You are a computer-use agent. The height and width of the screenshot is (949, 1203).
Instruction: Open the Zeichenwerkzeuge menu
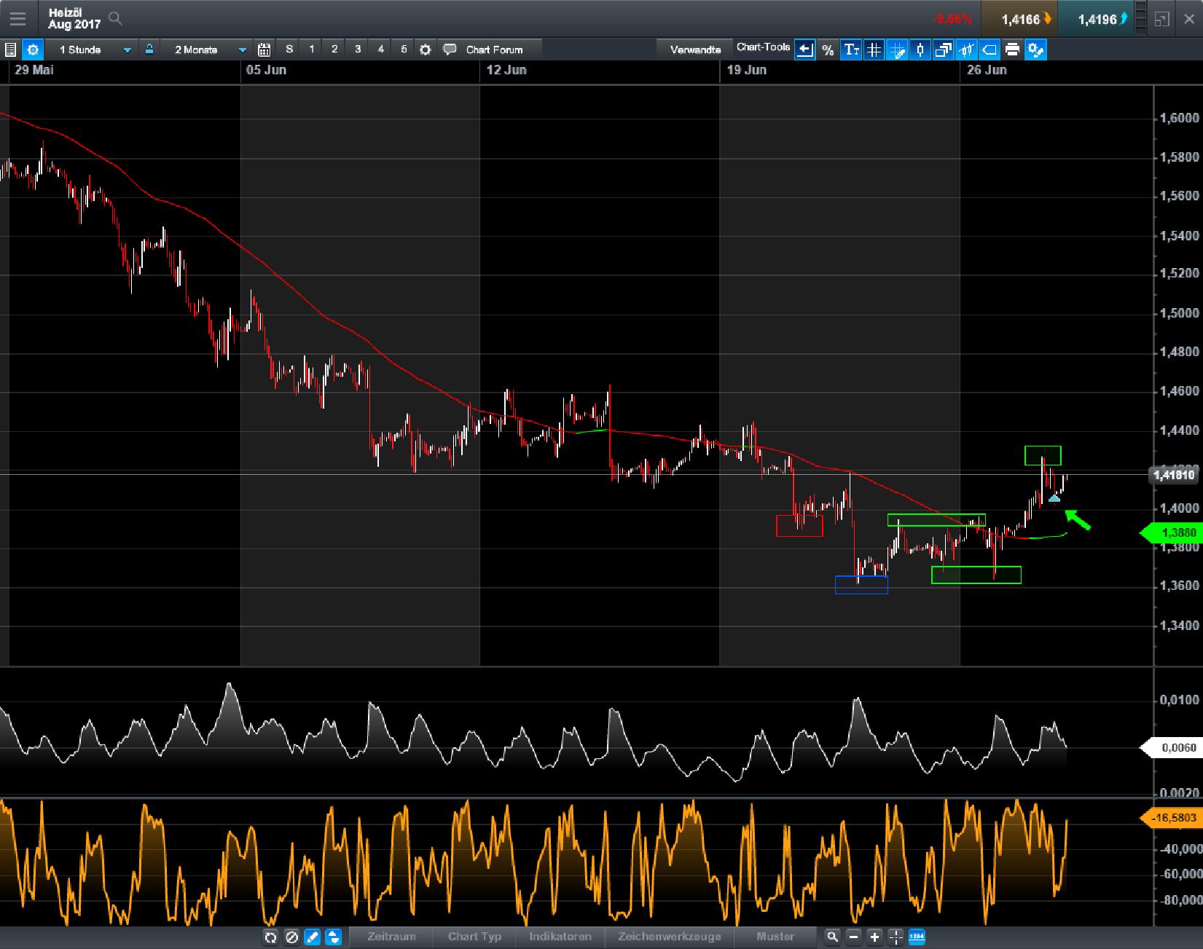click(667, 937)
